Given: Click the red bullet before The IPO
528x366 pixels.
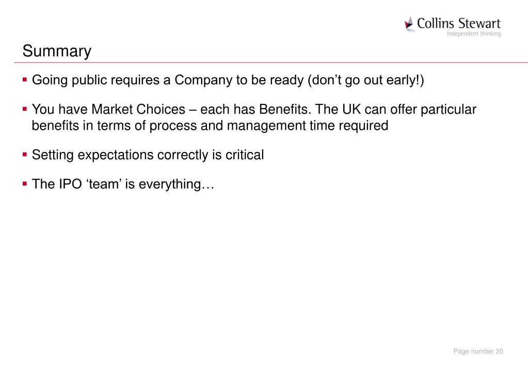Looking at the screenshot, I should click(25, 184).
